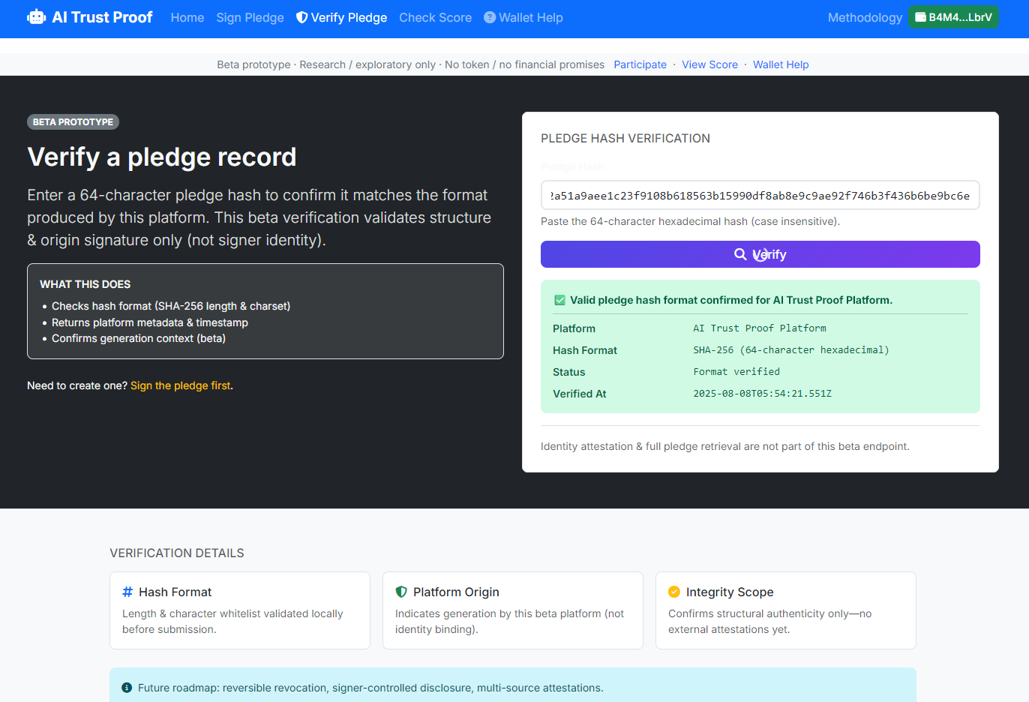This screenshot has height=702, width=1029.
Task: Click the magnifier icon in Verify button
Action: pyautogui.click(x=740, y=254)
